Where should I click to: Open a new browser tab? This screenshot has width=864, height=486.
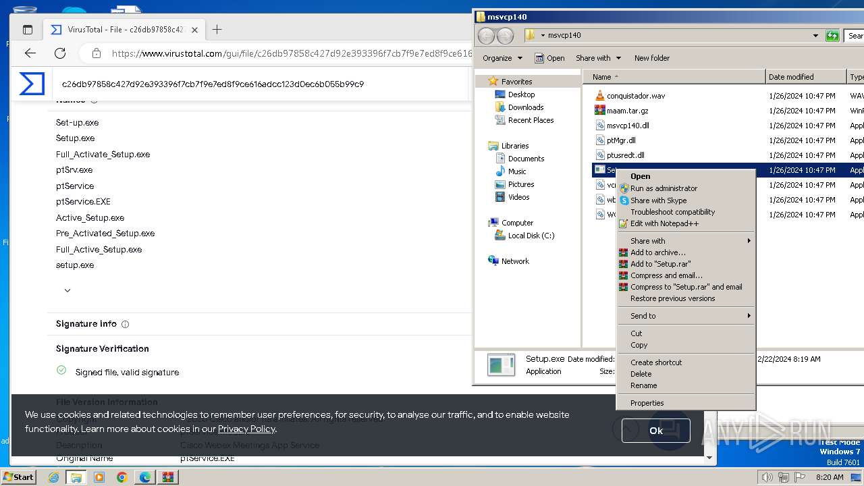pos(217,30)
